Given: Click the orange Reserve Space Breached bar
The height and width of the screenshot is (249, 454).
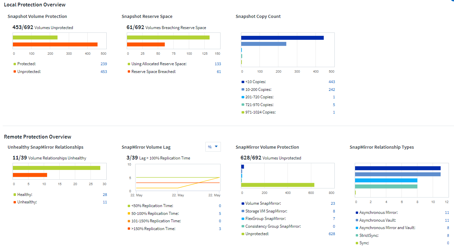Looking at the screenshot, I should tap(146, 45).
